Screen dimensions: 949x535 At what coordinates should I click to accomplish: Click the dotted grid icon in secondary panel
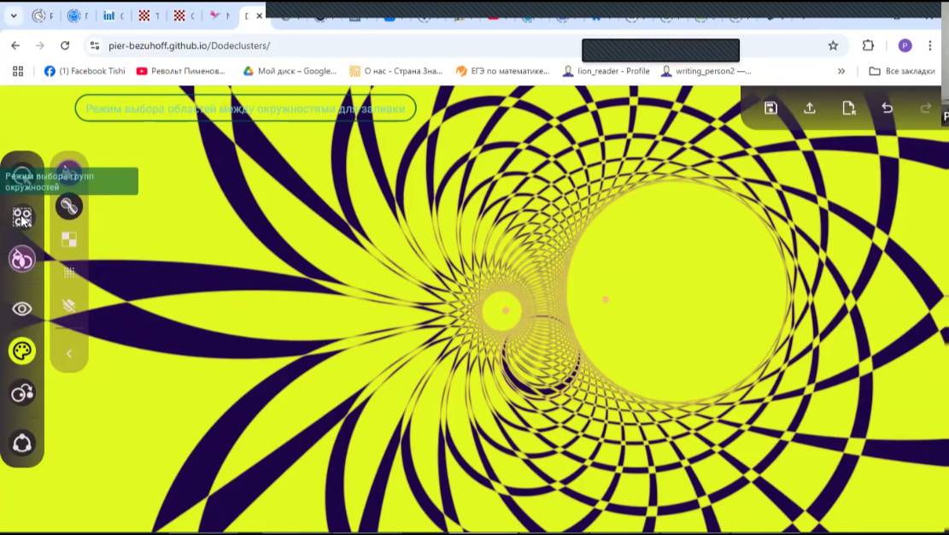click(x=69, y=273)
